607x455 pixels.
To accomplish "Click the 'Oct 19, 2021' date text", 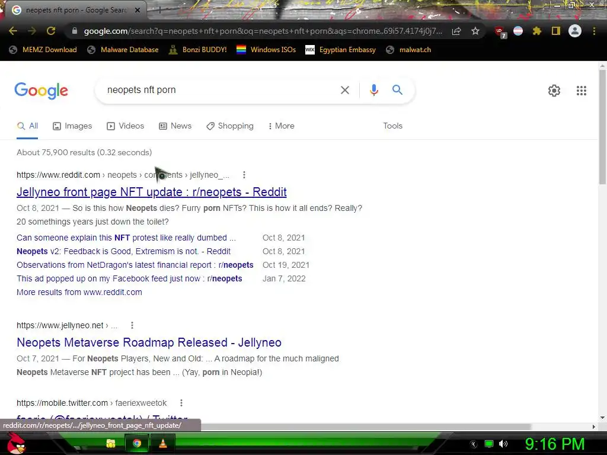I will click(286, 265).
